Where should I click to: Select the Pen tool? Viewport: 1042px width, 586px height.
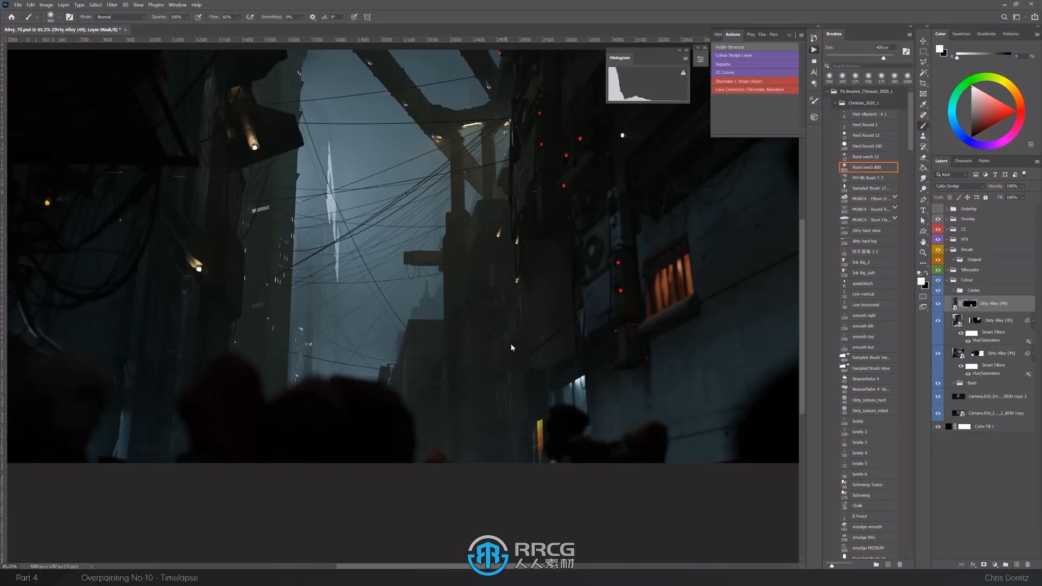923,200
